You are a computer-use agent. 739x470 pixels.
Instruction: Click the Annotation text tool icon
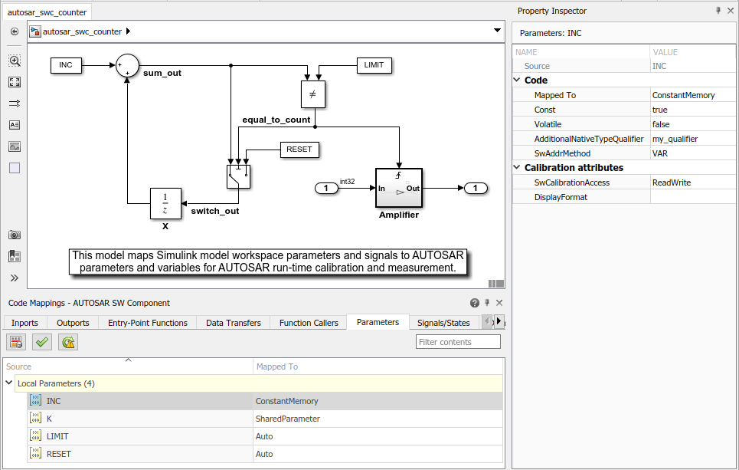[x=15, y=124]
